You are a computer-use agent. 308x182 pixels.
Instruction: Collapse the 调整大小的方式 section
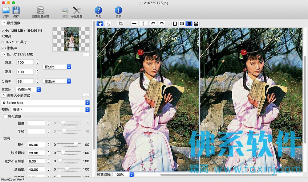(3, 95)
